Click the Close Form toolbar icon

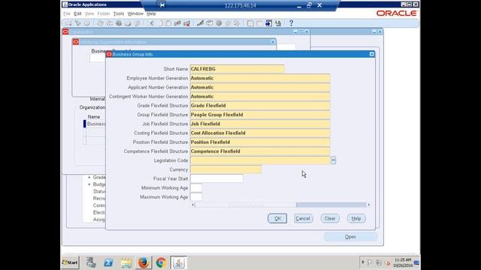137,23
